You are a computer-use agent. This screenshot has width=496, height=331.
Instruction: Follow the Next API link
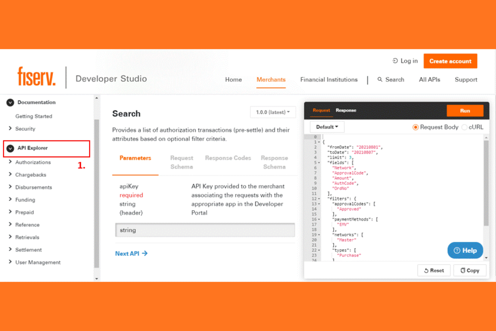pyautogui.click(x=131, y=253)
